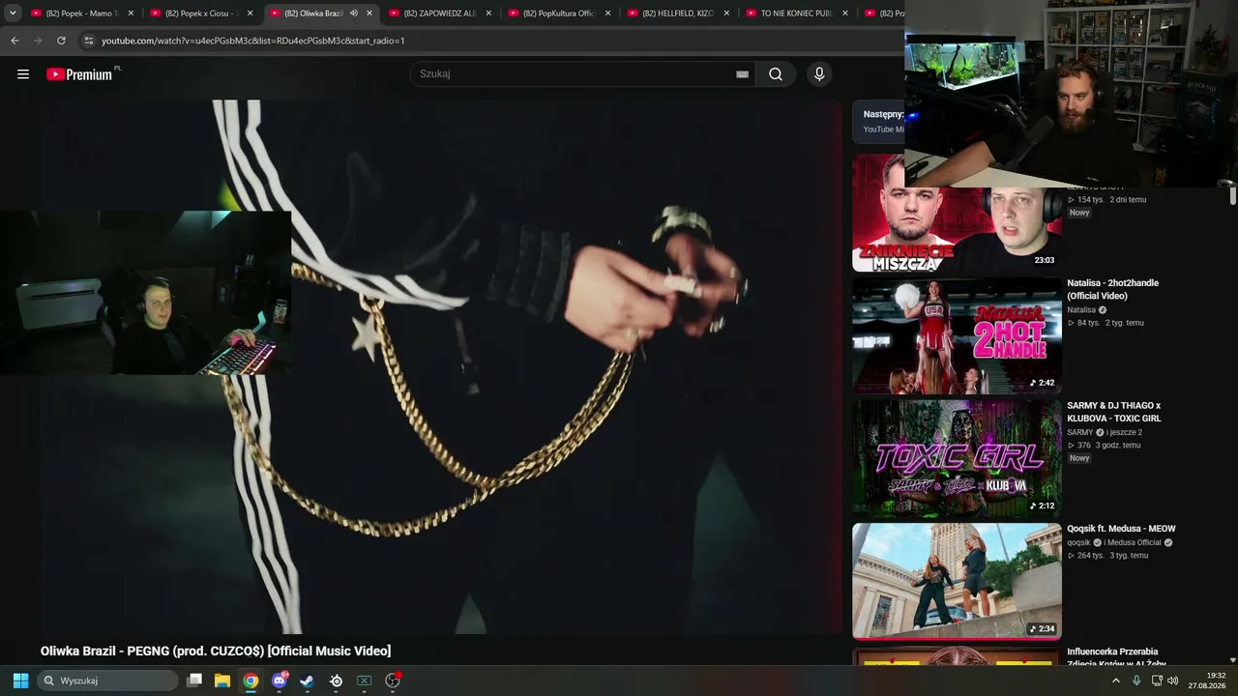Viewport: 1238px width, 696px height.
Task: Switch to the ZAPOWIEDZ ALB tab
Action: 439,14
